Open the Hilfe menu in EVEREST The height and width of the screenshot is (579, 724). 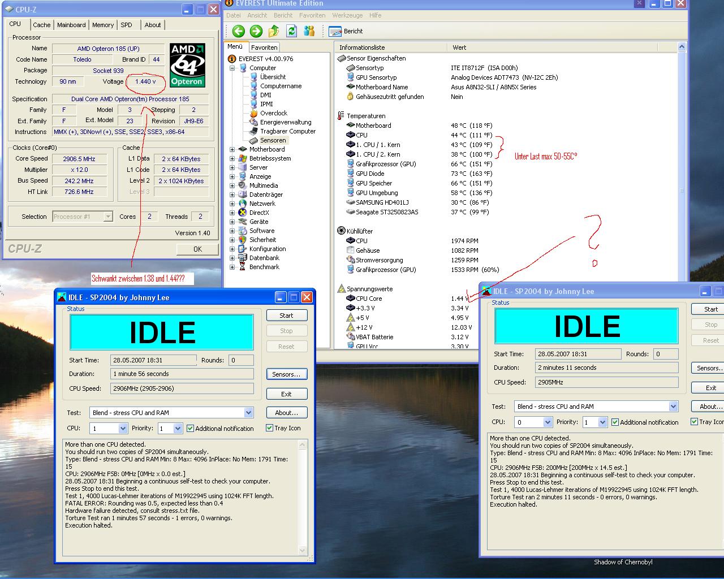point(375,15)
